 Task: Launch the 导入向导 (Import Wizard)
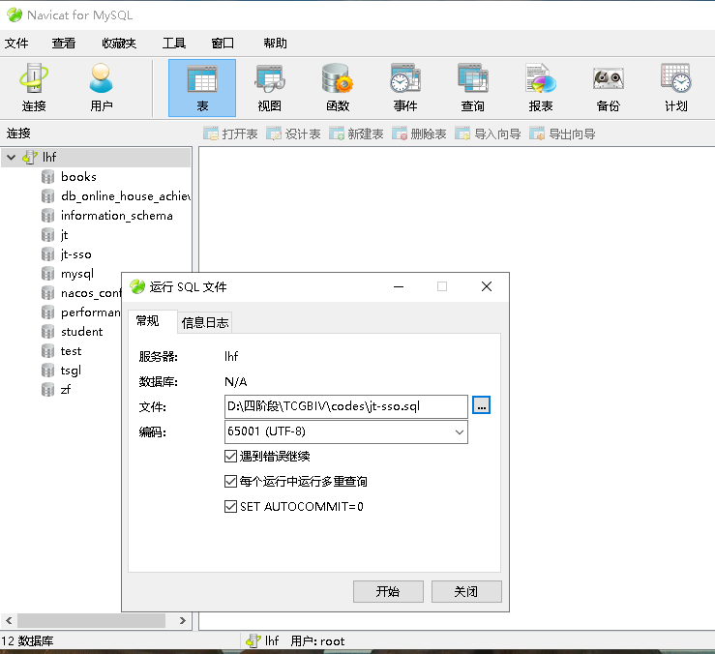(x=488, y=134)
